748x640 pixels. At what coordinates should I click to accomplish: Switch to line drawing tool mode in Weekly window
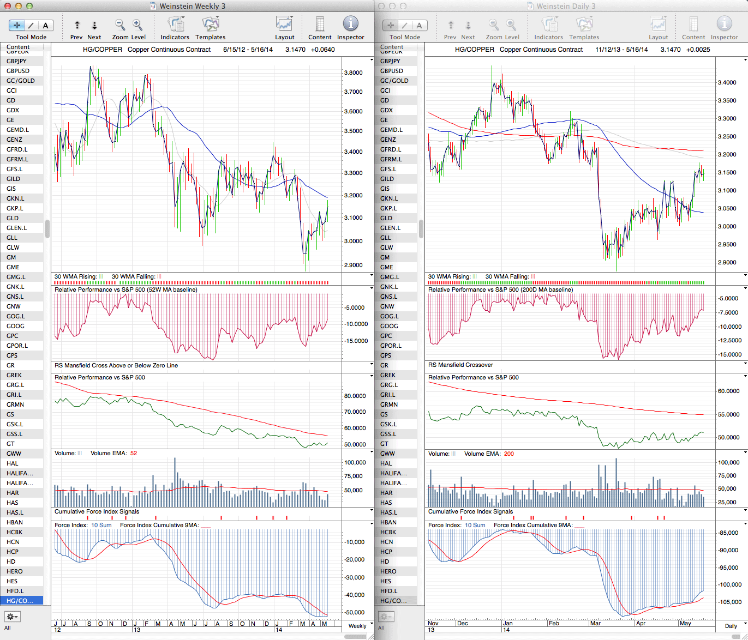tap(31, 26)
